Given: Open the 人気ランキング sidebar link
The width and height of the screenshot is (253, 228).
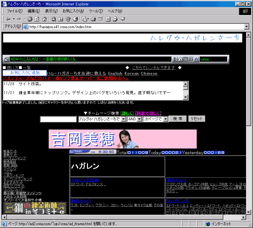Looking at the screenshot, I should [x=14, y=176].
